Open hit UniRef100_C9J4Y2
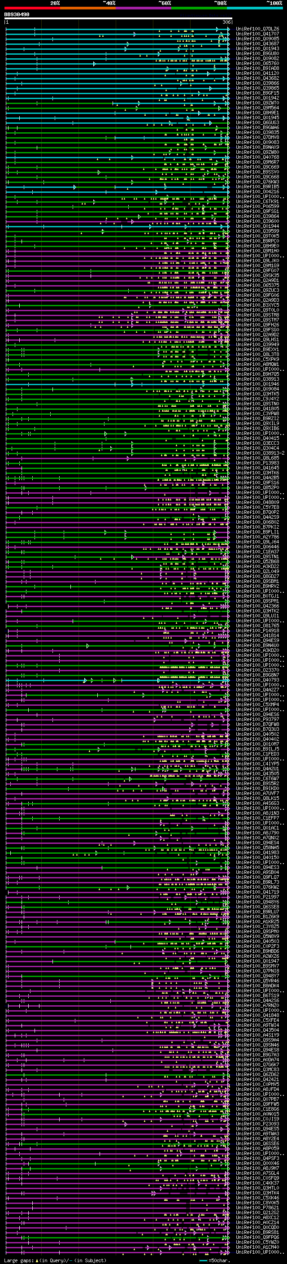Viewport: 287px width, 1264px height. click(x=257, y=399)
